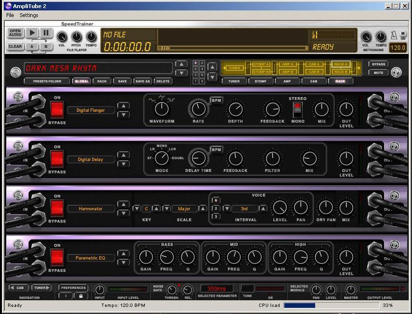The height and width of the screenshot is (314, 412).
Task: Click the info button below Preferences
Action: point(66,296)
